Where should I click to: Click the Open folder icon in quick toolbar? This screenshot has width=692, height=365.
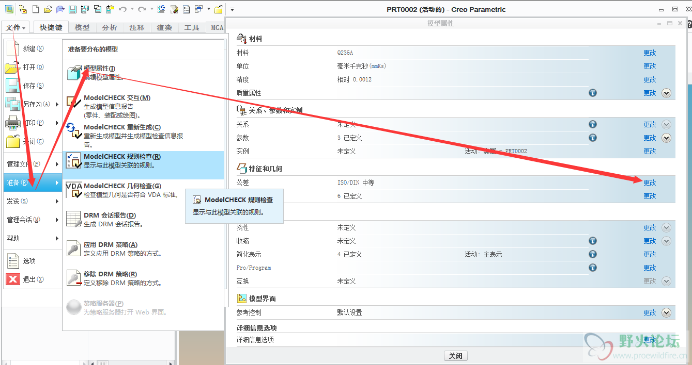click(48, 9)
